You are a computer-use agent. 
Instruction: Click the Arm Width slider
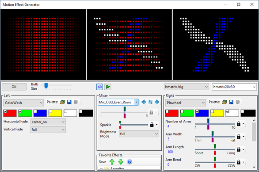pos(215,137)
